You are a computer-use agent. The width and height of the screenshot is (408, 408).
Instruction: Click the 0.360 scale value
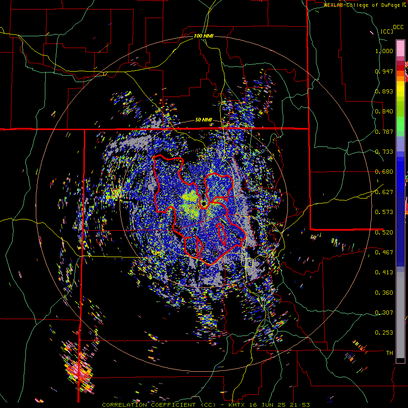pyautogui.click(x=384, y=292)
